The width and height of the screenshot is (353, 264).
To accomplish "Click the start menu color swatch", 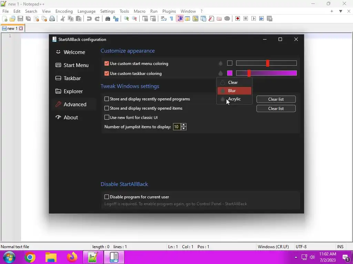I will (x=230, y=63).
